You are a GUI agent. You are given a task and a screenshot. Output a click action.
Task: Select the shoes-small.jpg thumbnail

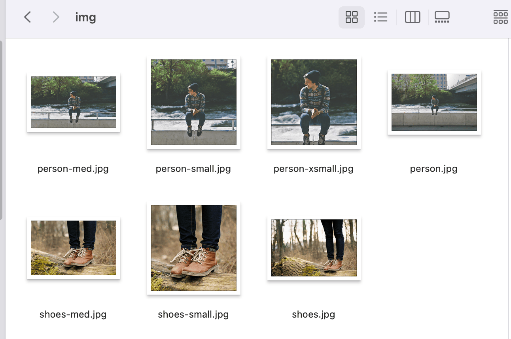pyautogui.click(x=194, y=248)
